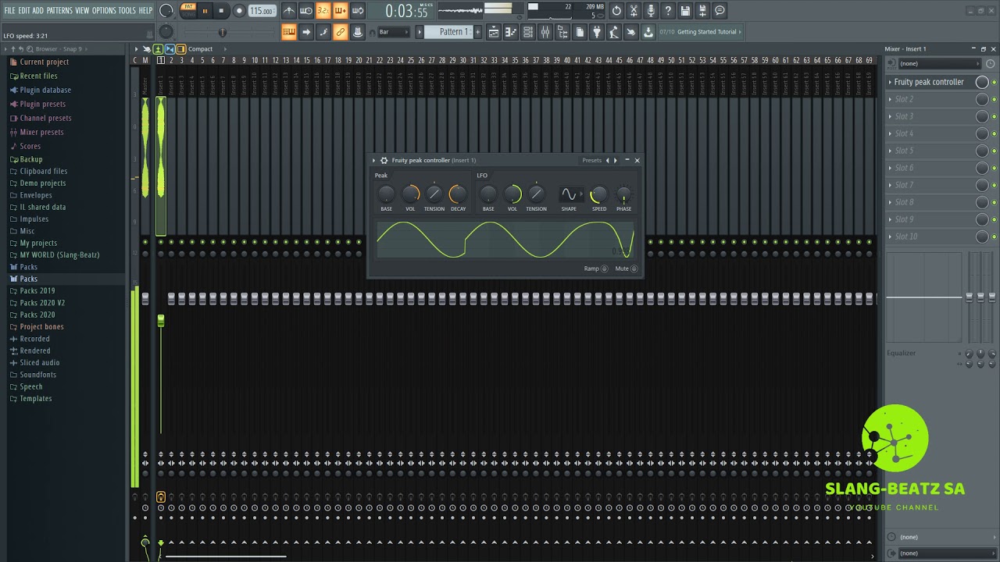The image size is (1000, 562).
Task: Click the tempo field showing 115.000
Action: coord(262,11)
